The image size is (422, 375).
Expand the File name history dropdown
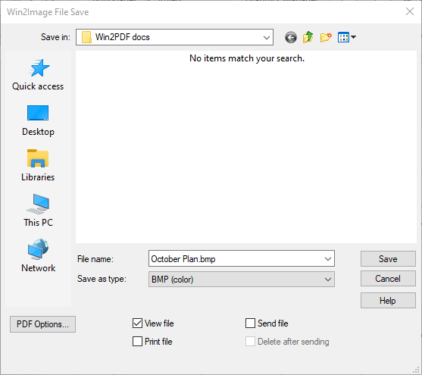(x=327, y=259)
